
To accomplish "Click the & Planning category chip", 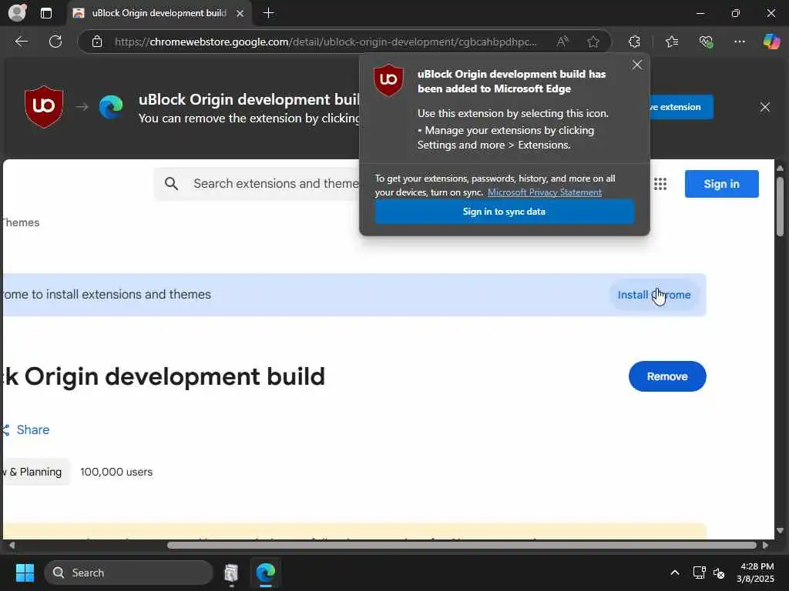I will (x=35, y=472).
